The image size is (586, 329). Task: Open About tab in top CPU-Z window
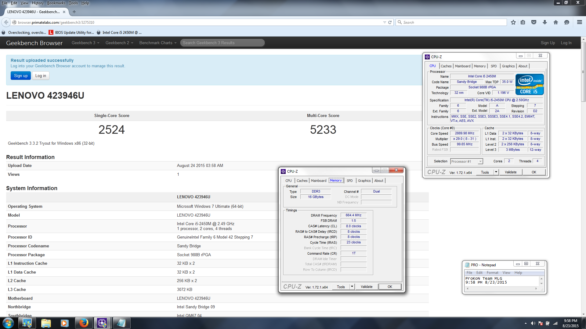[x=523, y=66]
